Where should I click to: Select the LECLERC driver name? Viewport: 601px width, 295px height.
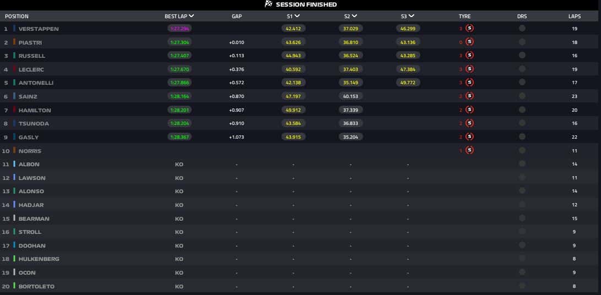(31, 70)
